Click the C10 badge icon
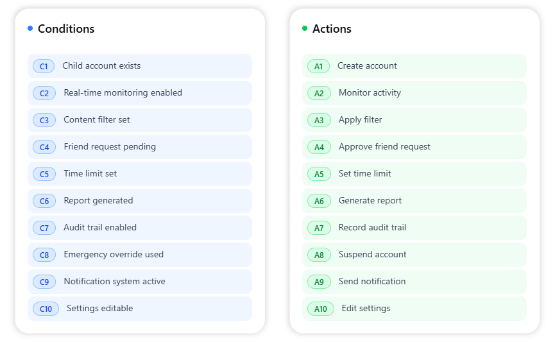The image size is (555, 342). click(x=46, y=309)
